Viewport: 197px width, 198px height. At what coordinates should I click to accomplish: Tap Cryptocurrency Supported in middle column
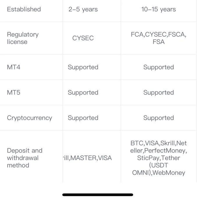click(x=83, y=118)
